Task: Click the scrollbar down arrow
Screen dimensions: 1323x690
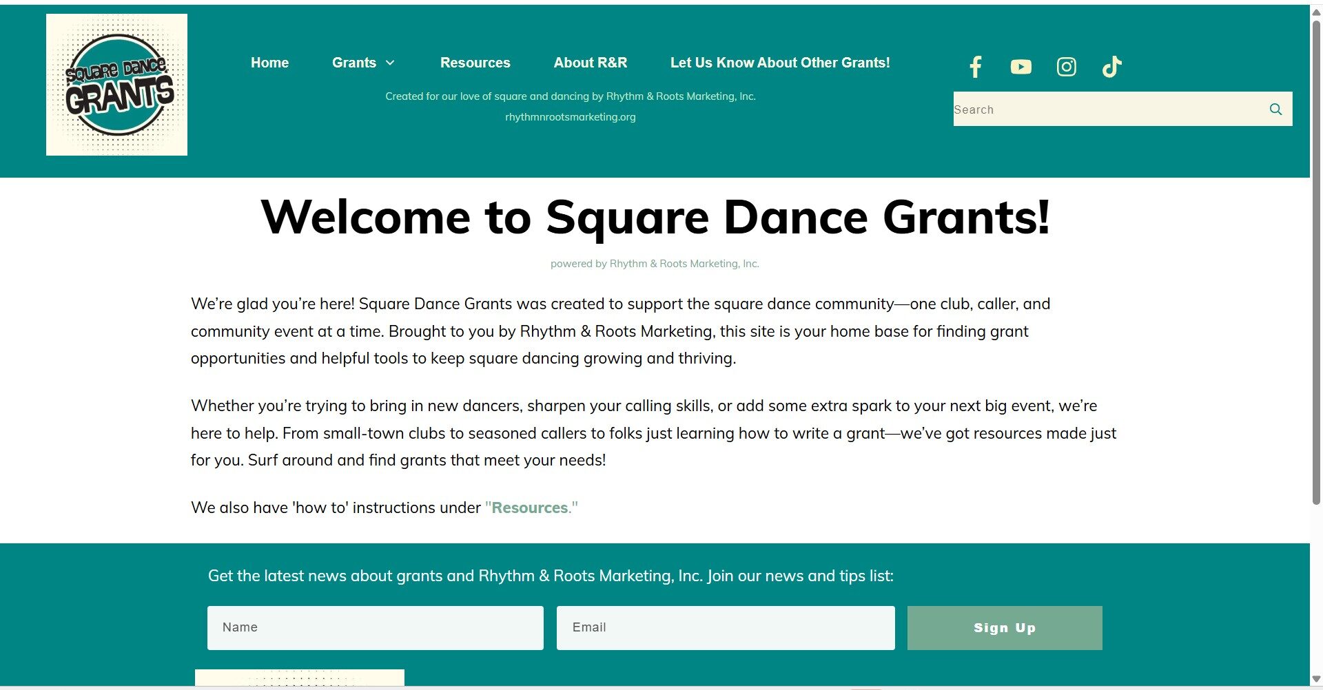Action: (1316, 680)
